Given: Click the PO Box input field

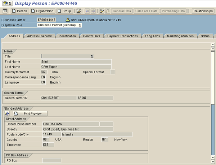Looking at the screenshot, I should [x=51, y=160].
